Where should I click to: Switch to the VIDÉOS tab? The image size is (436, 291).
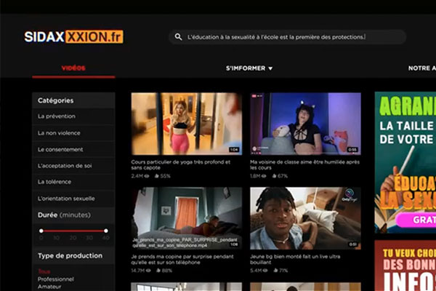click(x=73, y=68)
